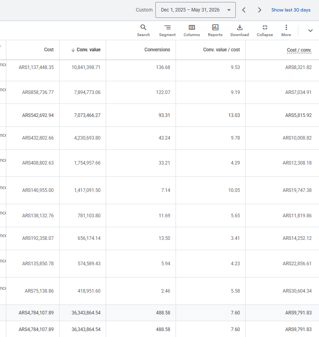319x337 pixels.
Task: Select conversions value 122.07
Action: (x=163, y=92)
